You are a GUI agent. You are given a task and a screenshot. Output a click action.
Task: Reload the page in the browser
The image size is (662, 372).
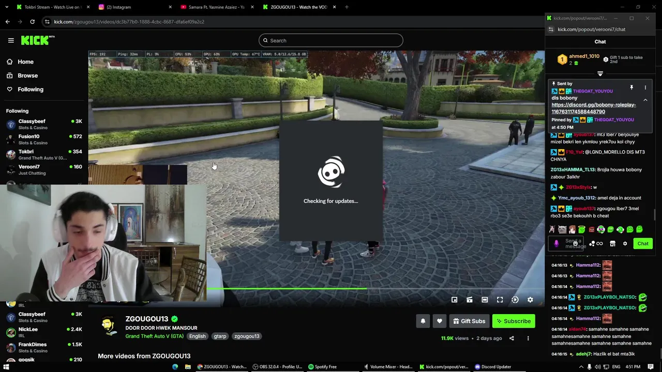[32, 22]
